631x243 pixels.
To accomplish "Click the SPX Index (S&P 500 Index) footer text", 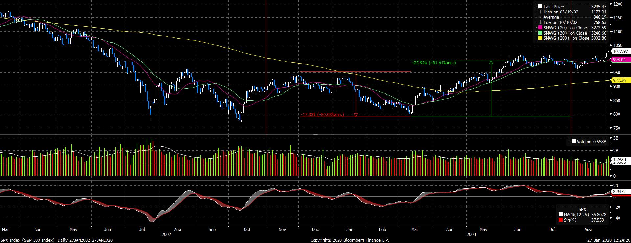I will tap(28, 240).
